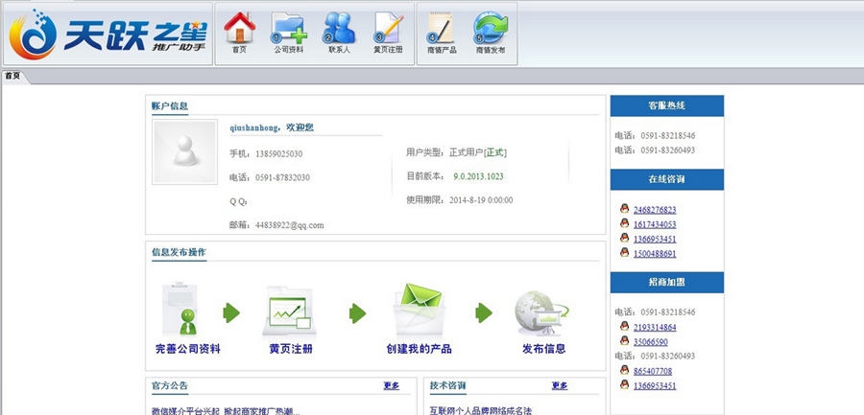
Task: Click the green envelope icon above 创建我的产品
Action: tap(420, 310)
